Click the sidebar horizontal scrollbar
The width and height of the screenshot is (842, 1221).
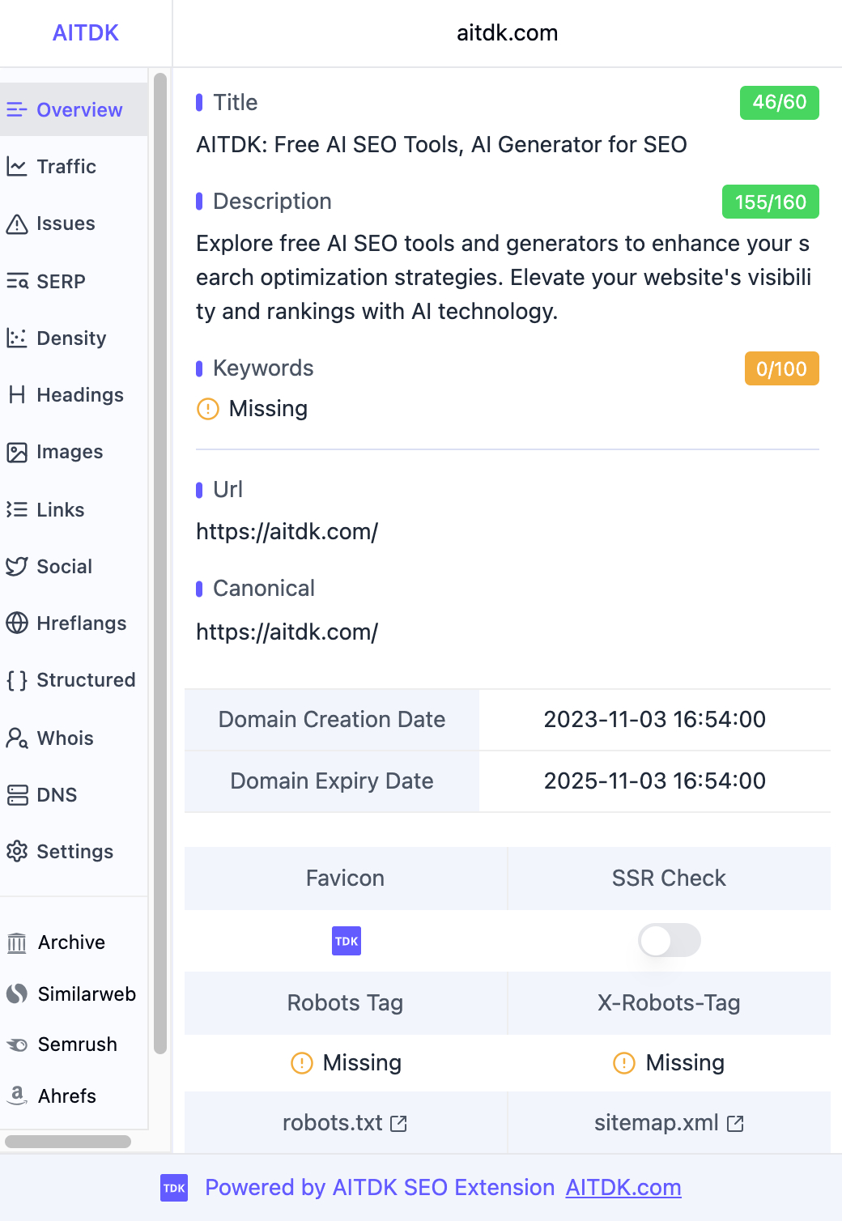click(68, 1142)
